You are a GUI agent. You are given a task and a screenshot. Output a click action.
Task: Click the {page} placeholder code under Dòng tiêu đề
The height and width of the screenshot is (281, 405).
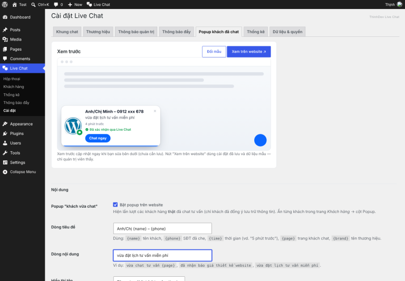288,238
